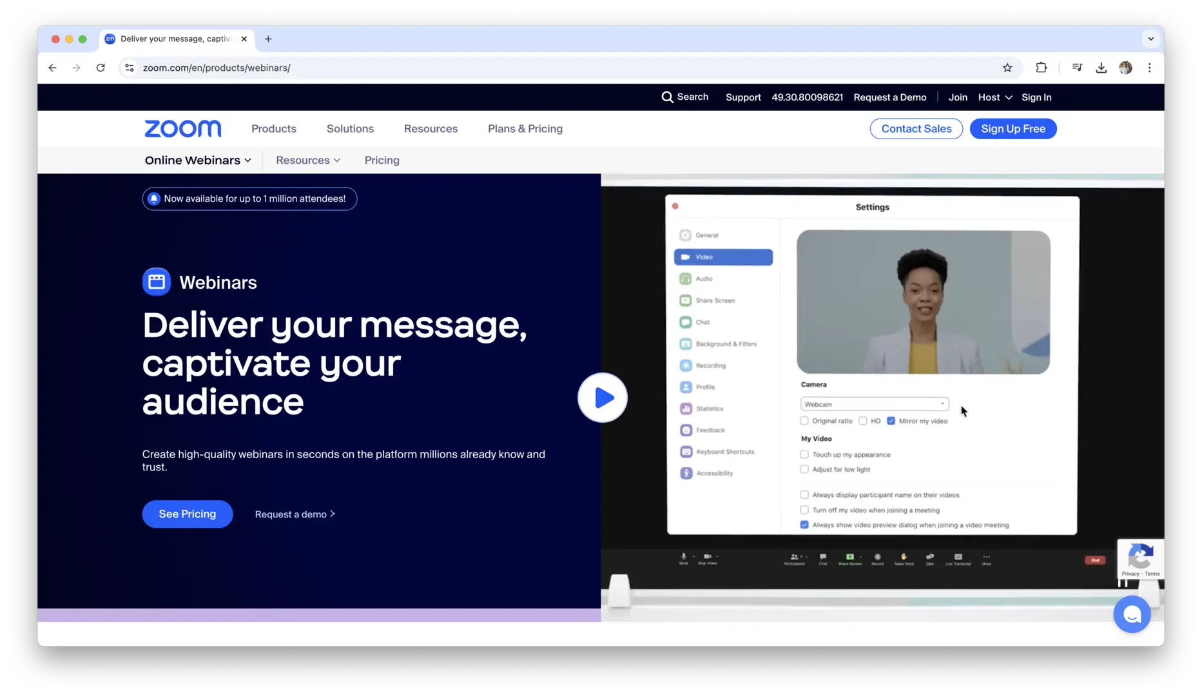
Task: Open the Support link
Action: pos(743,97)
